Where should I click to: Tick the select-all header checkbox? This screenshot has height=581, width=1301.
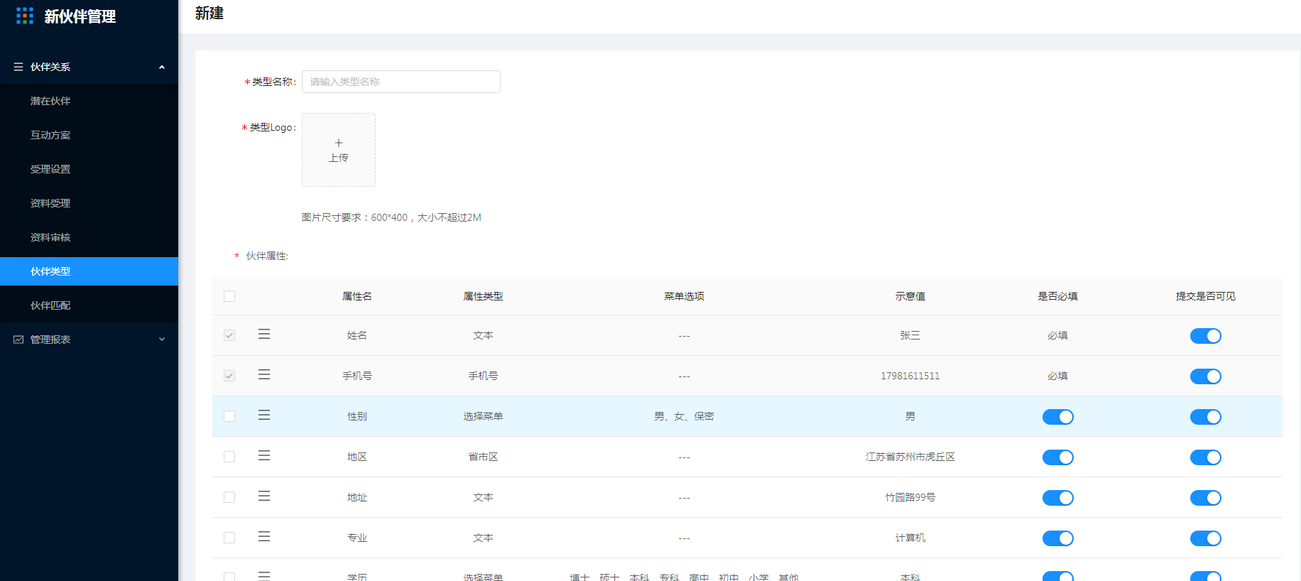[x=229, y=296]
